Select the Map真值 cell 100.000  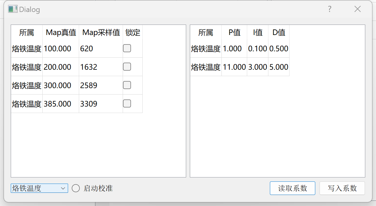coord(61,49)
